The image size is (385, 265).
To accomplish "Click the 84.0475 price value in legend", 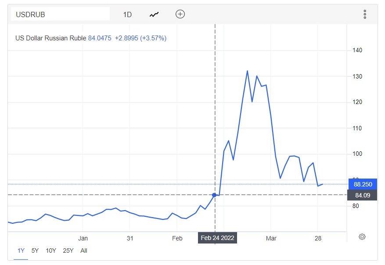I will [x=100, y=38].
